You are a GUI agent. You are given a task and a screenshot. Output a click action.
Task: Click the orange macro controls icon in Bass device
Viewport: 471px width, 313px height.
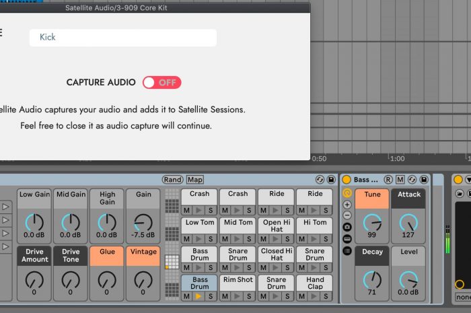347,193
